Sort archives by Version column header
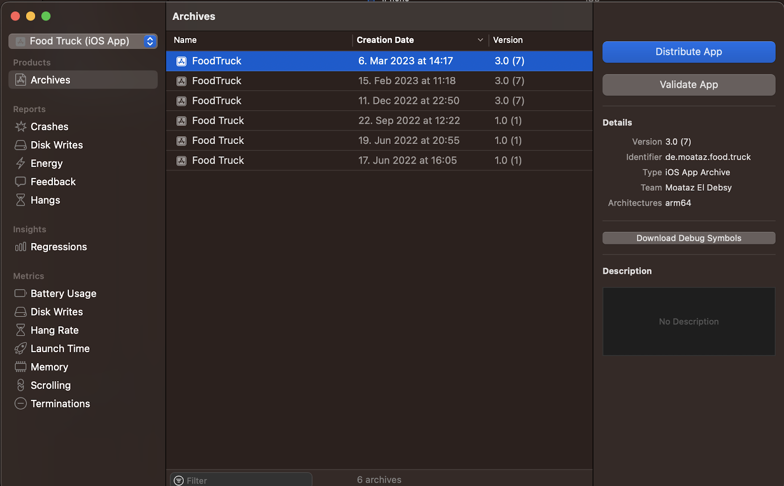The width and height of the screenshot is (784, 486). 508,40
